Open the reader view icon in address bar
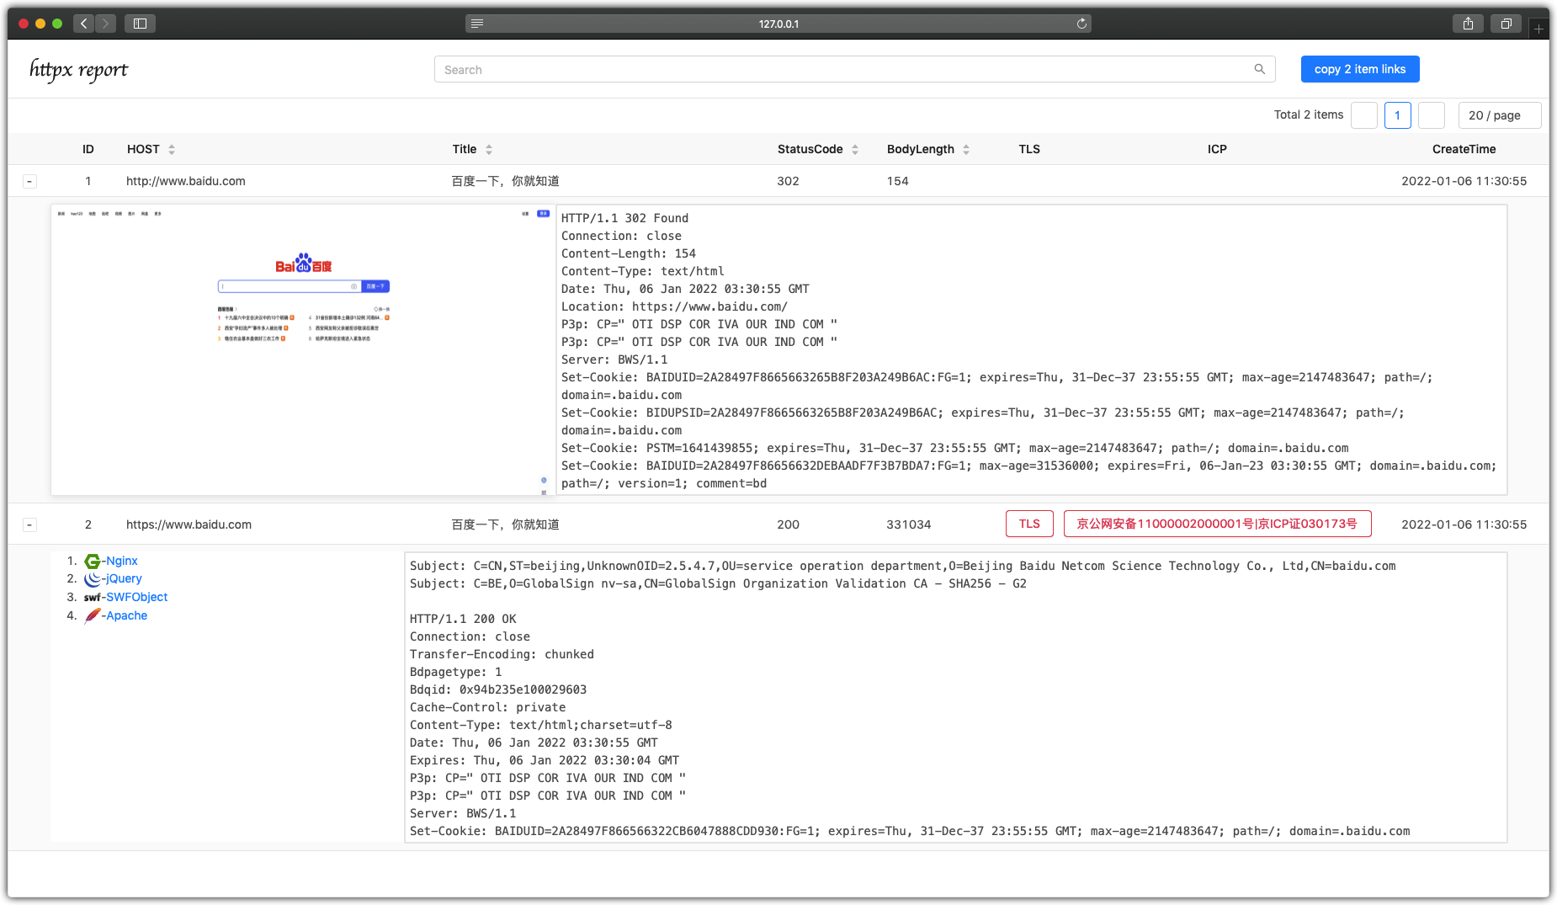The width and height of the screenshot is (1557, 905). tap(477, 24)
